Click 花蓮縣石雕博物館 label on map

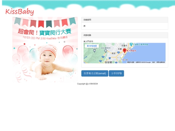point(141,44)
